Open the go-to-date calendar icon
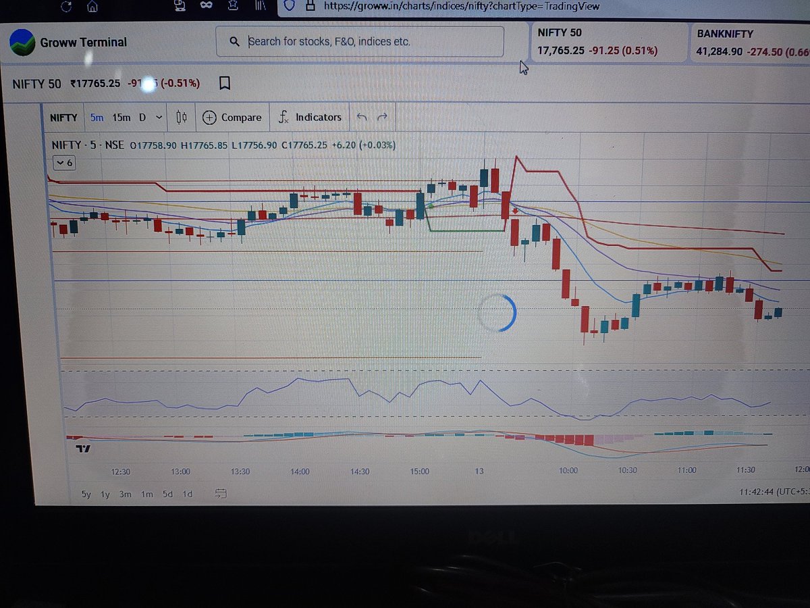Screen dimensions: 810x608 point(221,494)
